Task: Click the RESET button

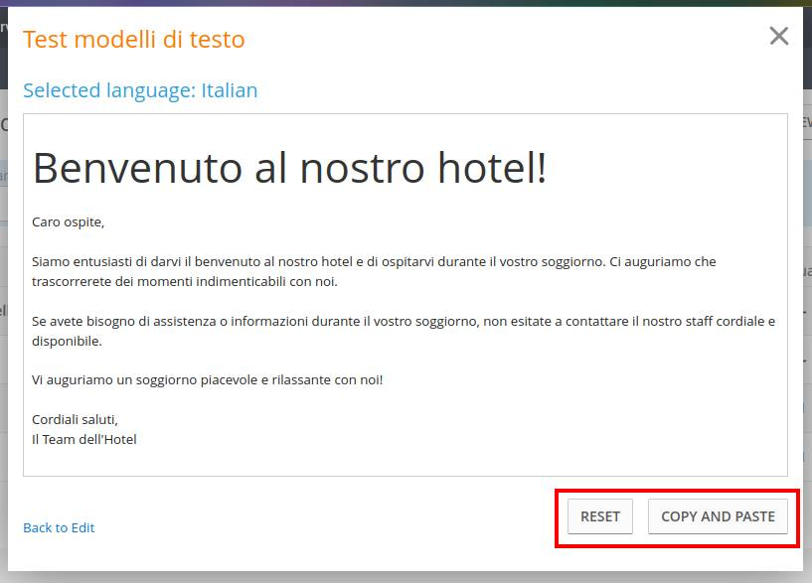Action: tap(600, 516)
